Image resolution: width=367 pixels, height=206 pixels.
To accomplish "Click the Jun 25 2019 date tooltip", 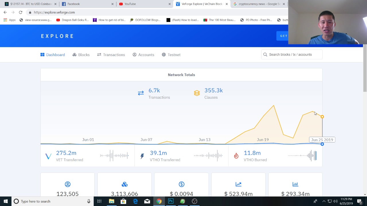I will point(322,140).
